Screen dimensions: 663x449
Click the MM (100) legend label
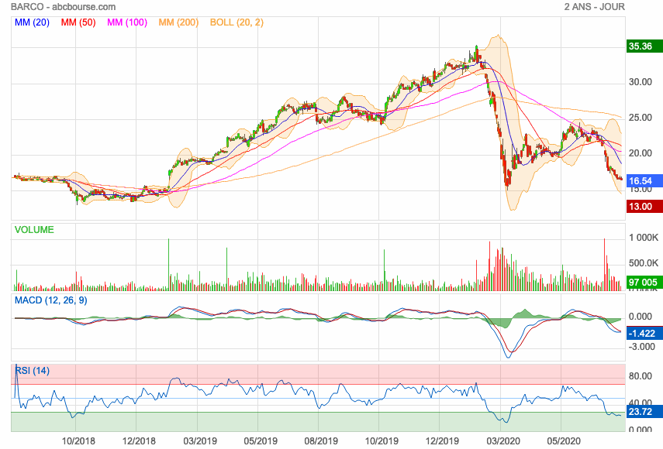coord(127,22)
